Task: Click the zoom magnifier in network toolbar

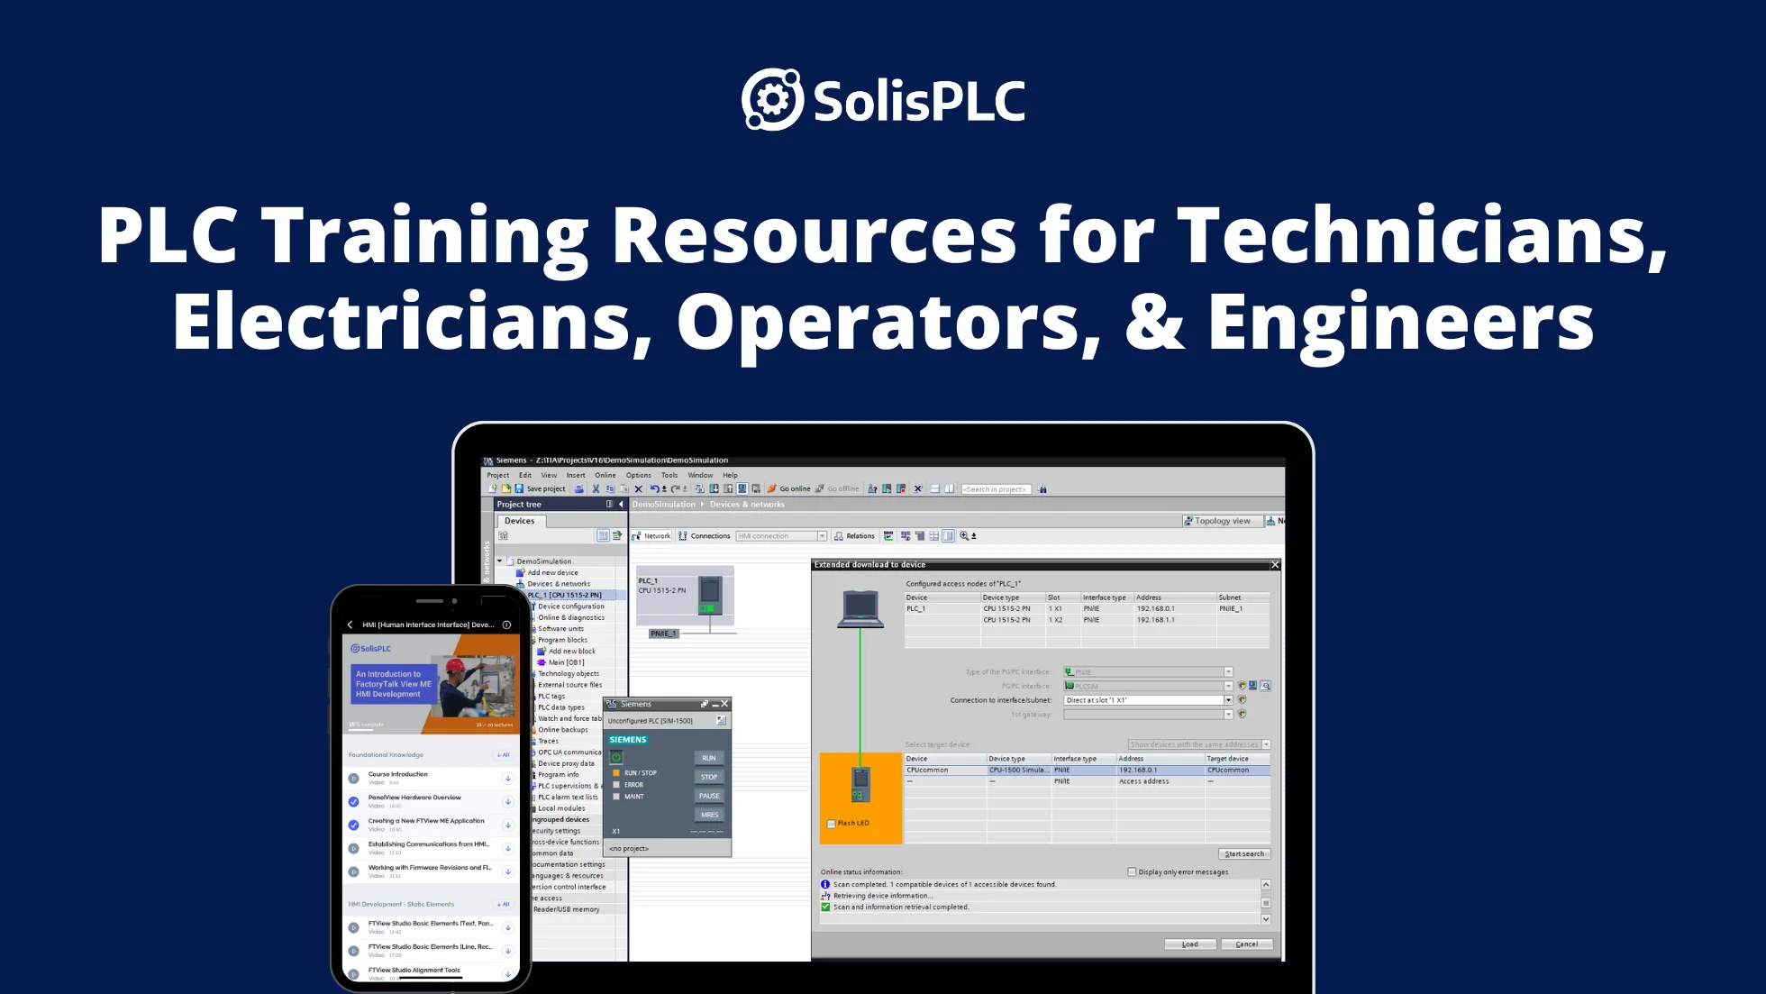Action: coord(964,535)
